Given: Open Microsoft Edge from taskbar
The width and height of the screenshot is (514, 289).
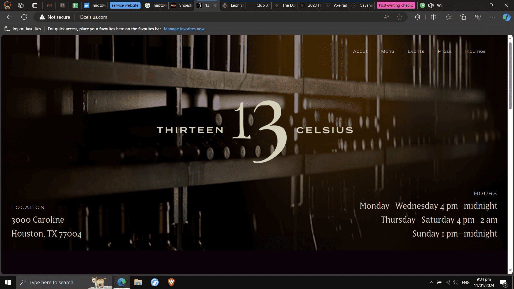Looking at the screenshot, I should pyautogui.click(x=122, y=282).
